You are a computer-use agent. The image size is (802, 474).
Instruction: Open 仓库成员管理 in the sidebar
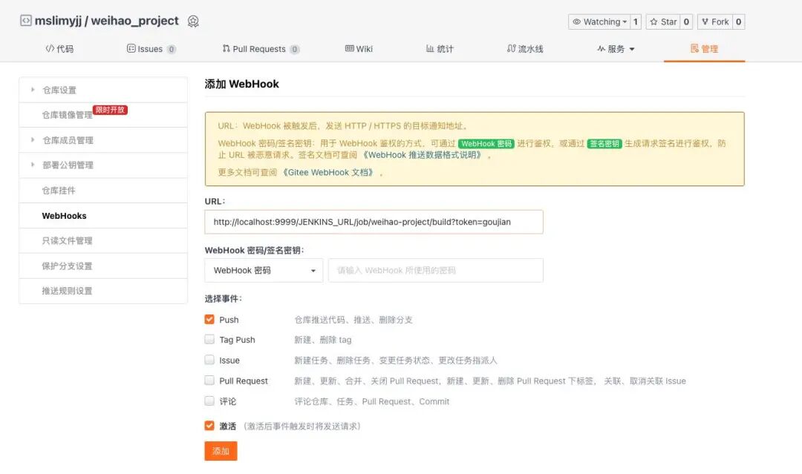coord(68,140)
